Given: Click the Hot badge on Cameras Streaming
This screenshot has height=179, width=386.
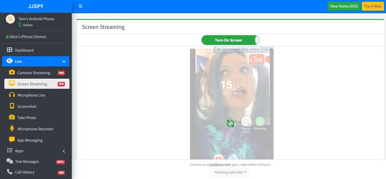Looking at the screenshot, I should [x=61, y=73].
